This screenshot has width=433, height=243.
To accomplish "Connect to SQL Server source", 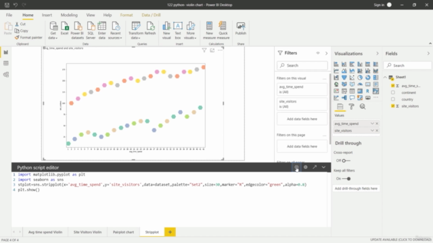I will 91,30.
